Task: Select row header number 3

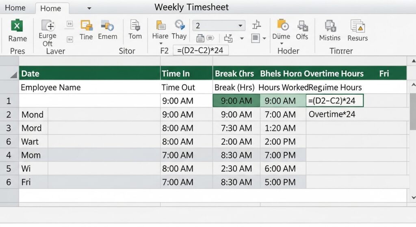Action: [9, 128]
